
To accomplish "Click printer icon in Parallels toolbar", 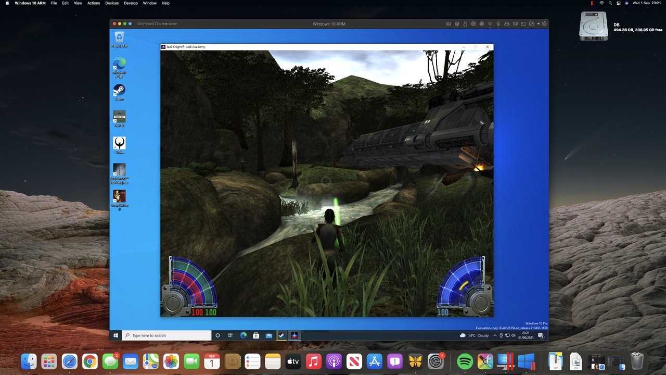I will [x=507, y=24].
